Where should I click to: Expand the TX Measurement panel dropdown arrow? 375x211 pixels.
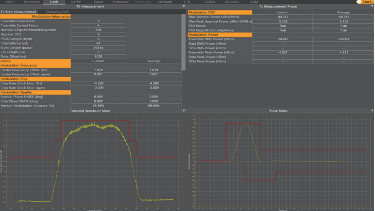pyautogui.click(x=184, y=6)
